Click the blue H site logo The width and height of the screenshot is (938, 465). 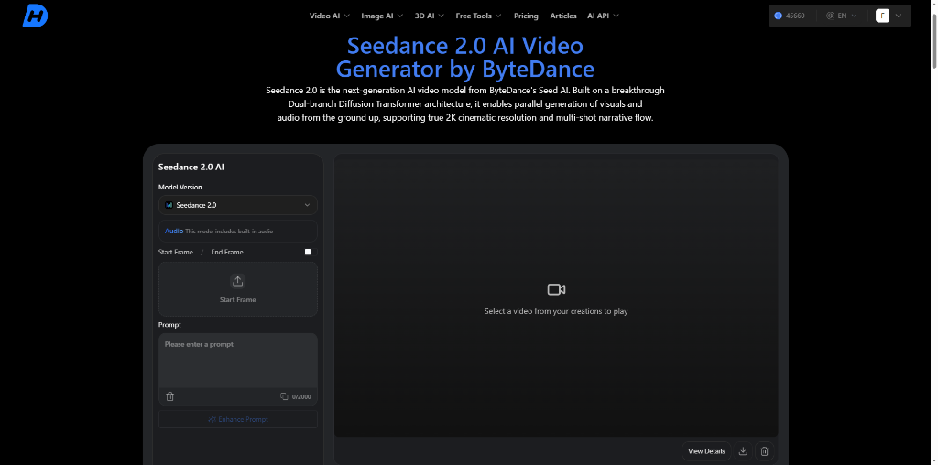coord(36,16)
